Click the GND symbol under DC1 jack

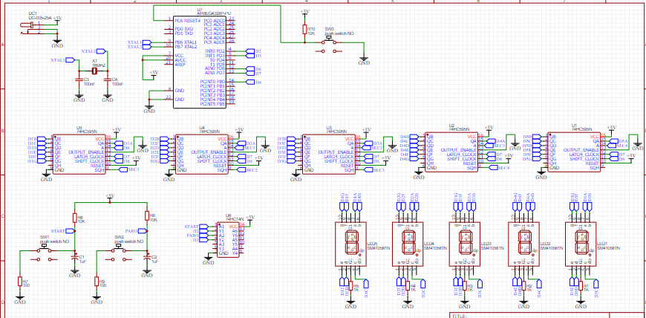click(x=58, y=42)
